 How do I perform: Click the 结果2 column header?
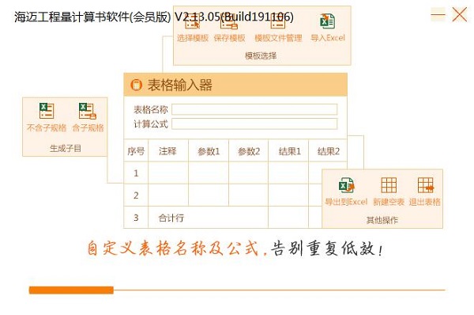coord(328,151)
